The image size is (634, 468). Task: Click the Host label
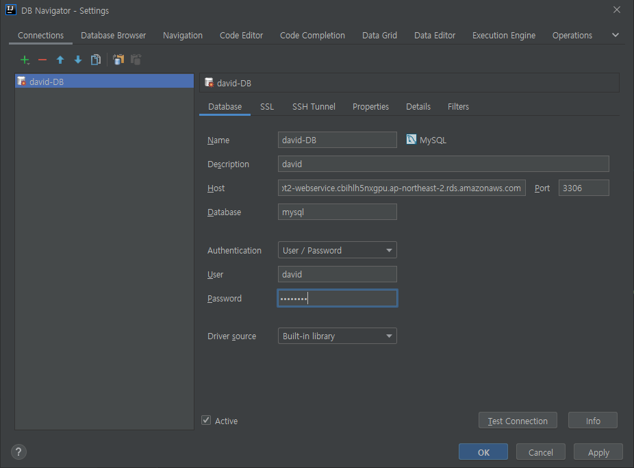coord(216,188)
